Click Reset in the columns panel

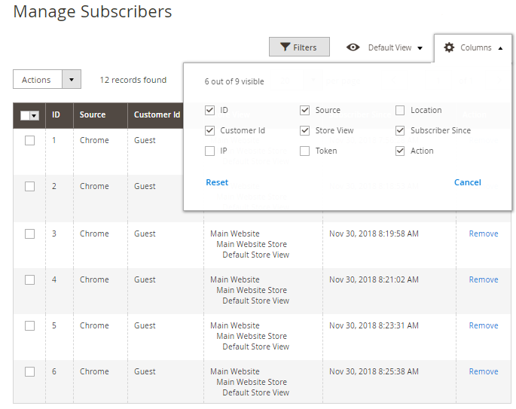[x=217, y=182]
